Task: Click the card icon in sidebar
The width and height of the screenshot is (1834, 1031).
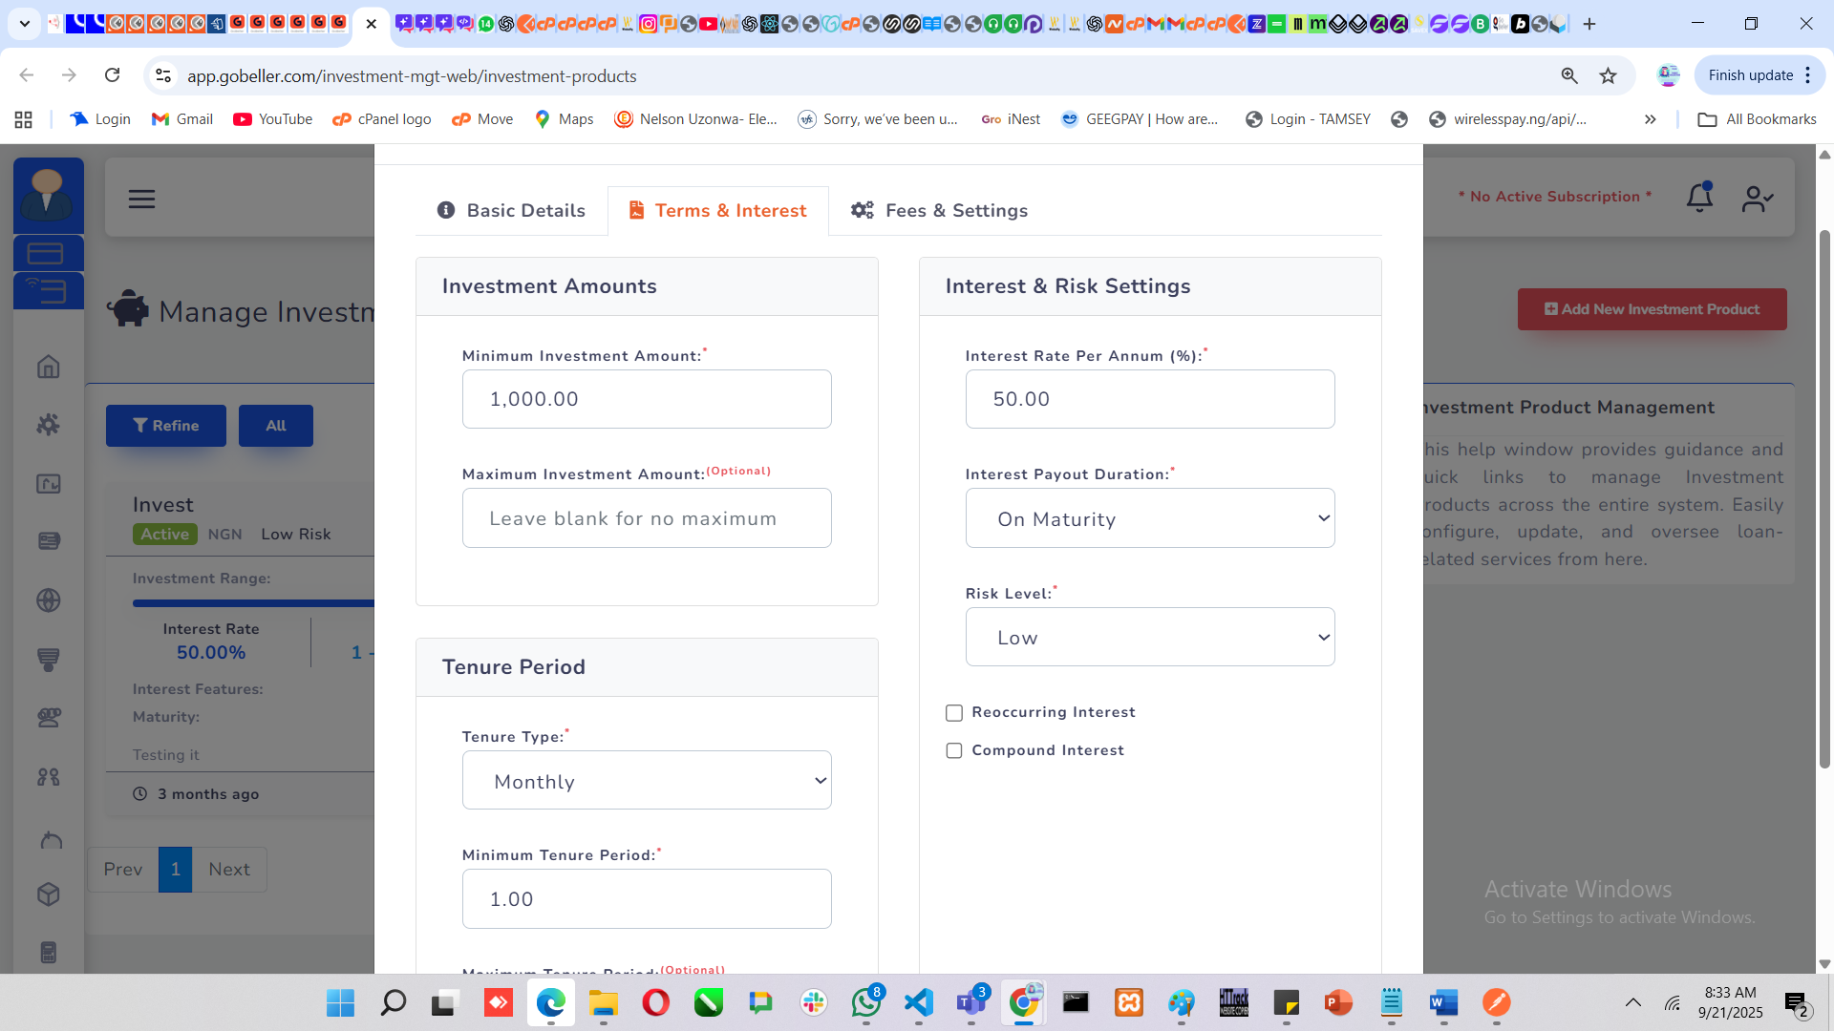Action: coord(46,253)
